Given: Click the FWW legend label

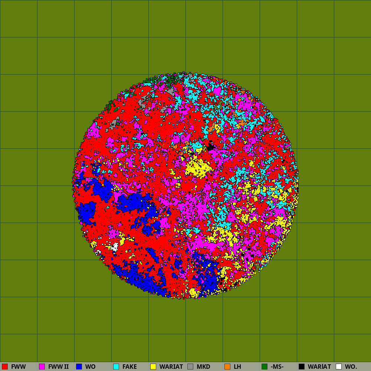Looking at the screenshot, I should [19, 367].
